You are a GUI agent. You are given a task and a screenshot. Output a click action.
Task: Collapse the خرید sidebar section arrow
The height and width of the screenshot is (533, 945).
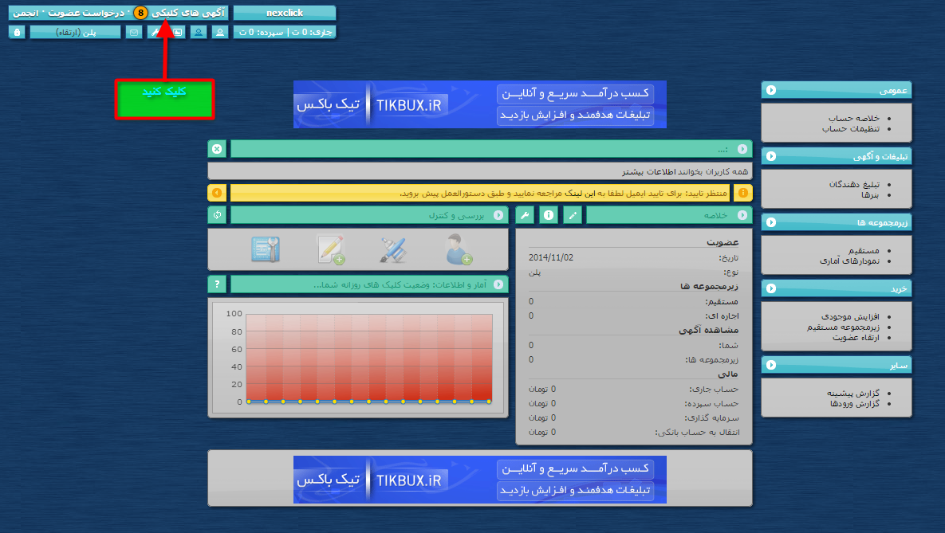(x=771, y=288)
